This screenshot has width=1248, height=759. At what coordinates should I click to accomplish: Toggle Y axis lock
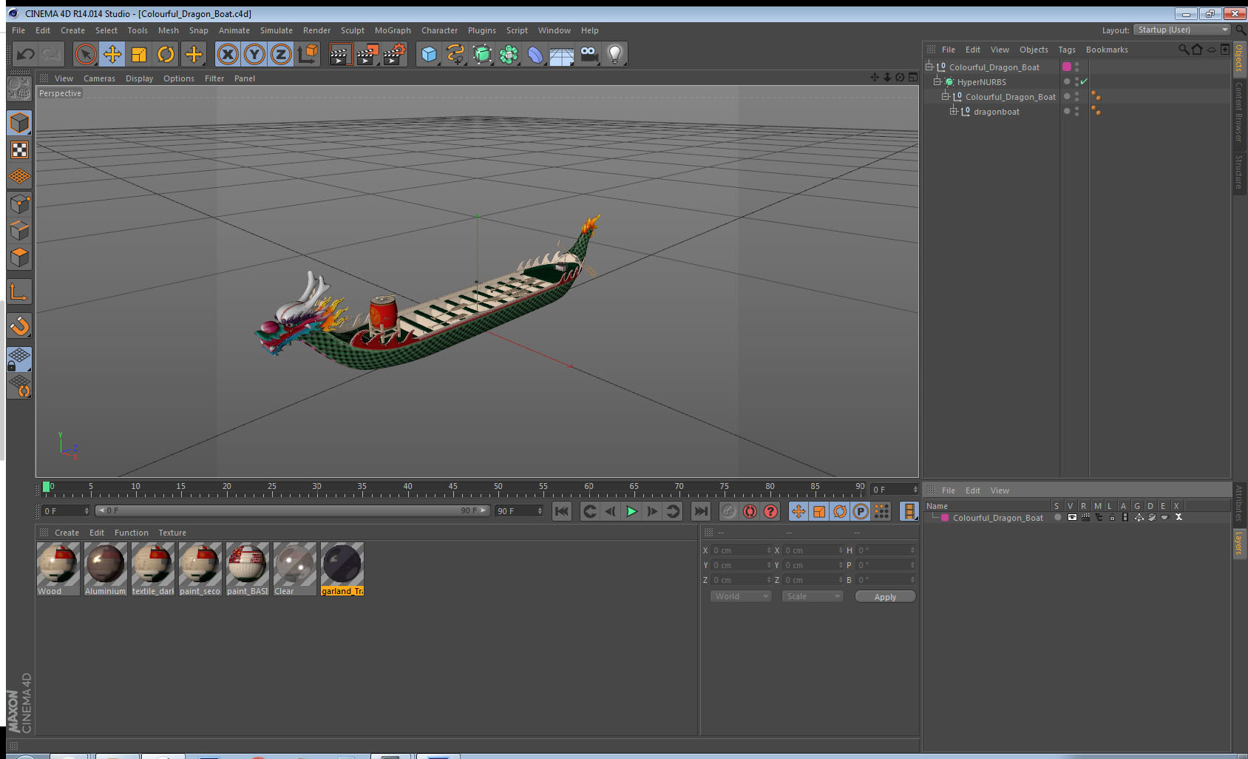tap(254, 54)
